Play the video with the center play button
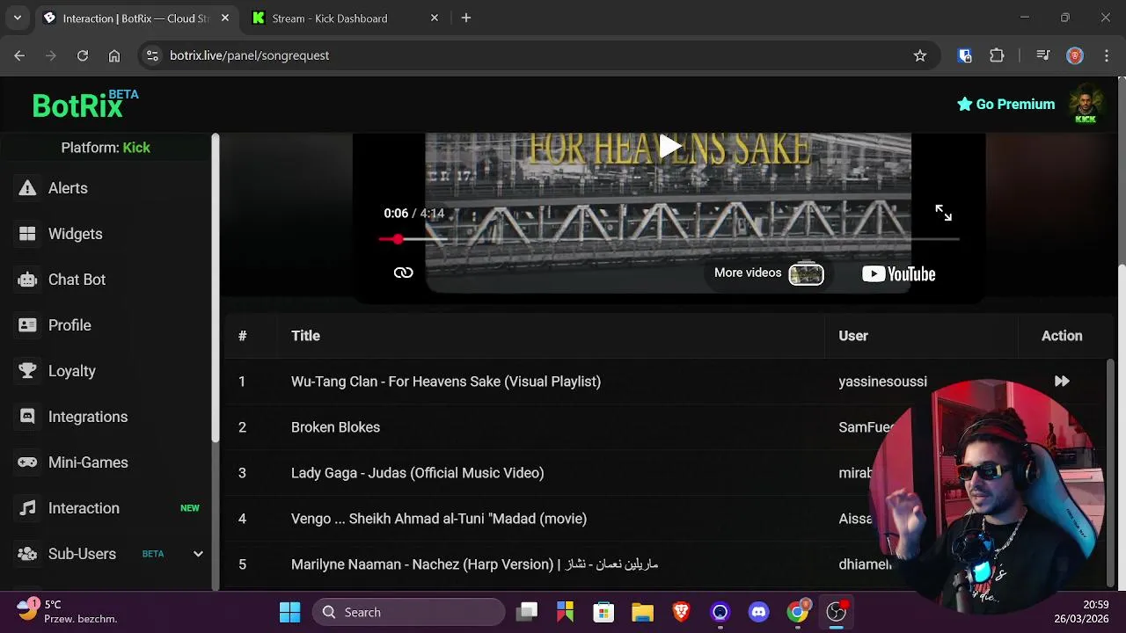This screenshot has height=633, width=1126. pyautogui.click(x=669, y=147)
